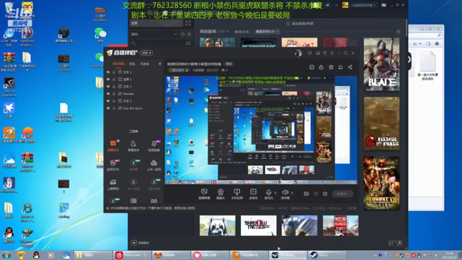Toggle lock on 文本 1 source
Image resolution: width=462 pixels, height=260 pixels.
(x=114, y=72)
